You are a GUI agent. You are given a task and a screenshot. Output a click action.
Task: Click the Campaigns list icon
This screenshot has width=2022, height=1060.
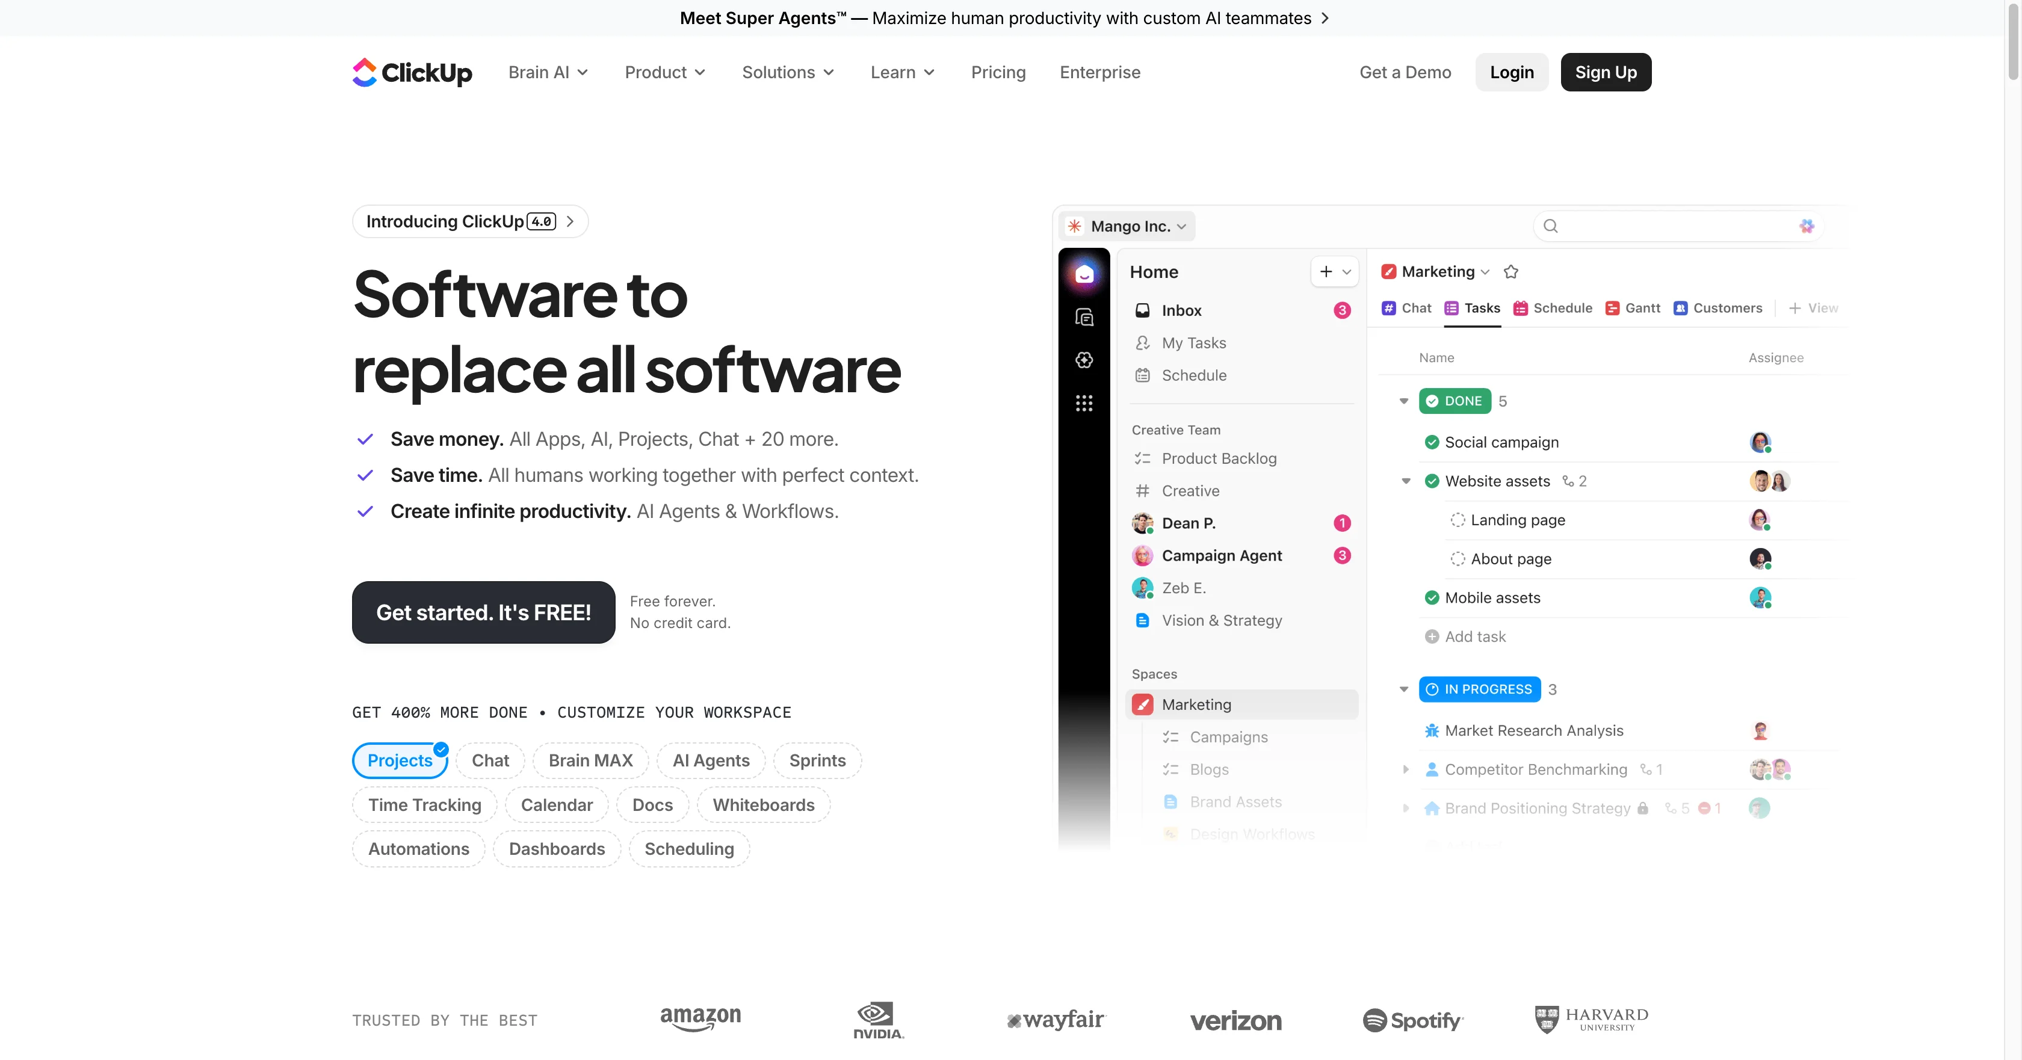[1170, 737]
